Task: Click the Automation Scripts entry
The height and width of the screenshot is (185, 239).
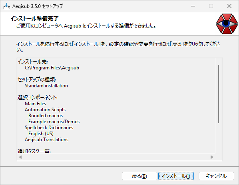Action: coord(45,110)
